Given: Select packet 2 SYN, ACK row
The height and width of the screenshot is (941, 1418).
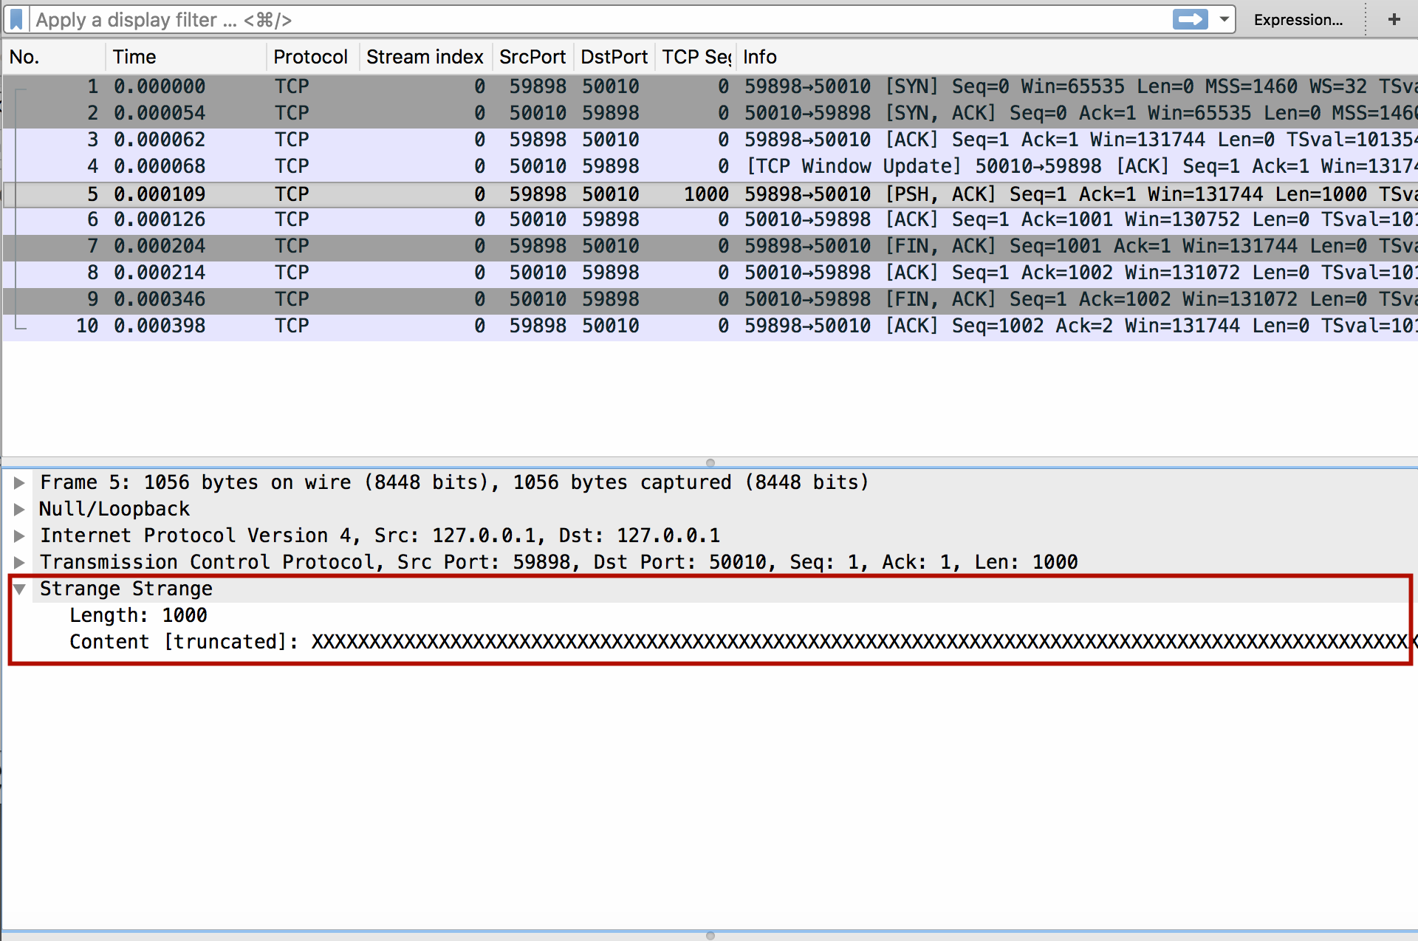Looking at the screenshot, I should 709,113.
